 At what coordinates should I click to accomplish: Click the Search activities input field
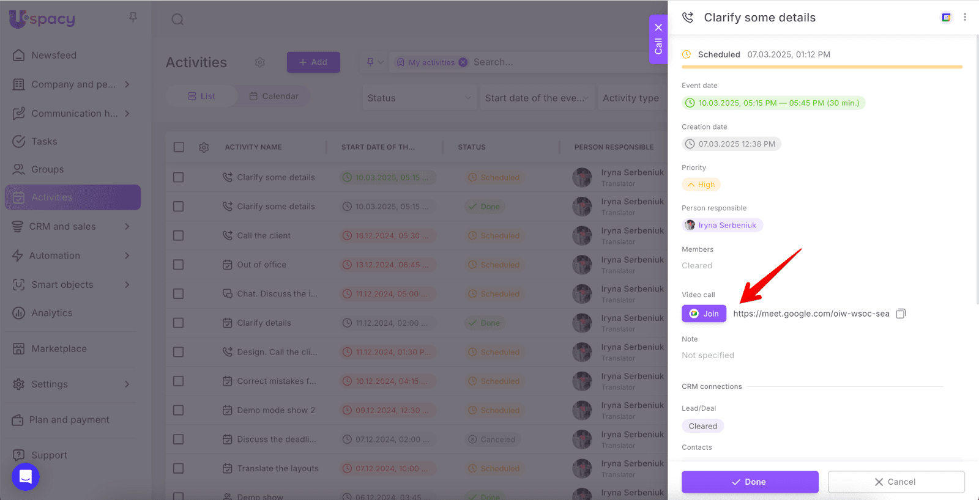pos(551,62)
